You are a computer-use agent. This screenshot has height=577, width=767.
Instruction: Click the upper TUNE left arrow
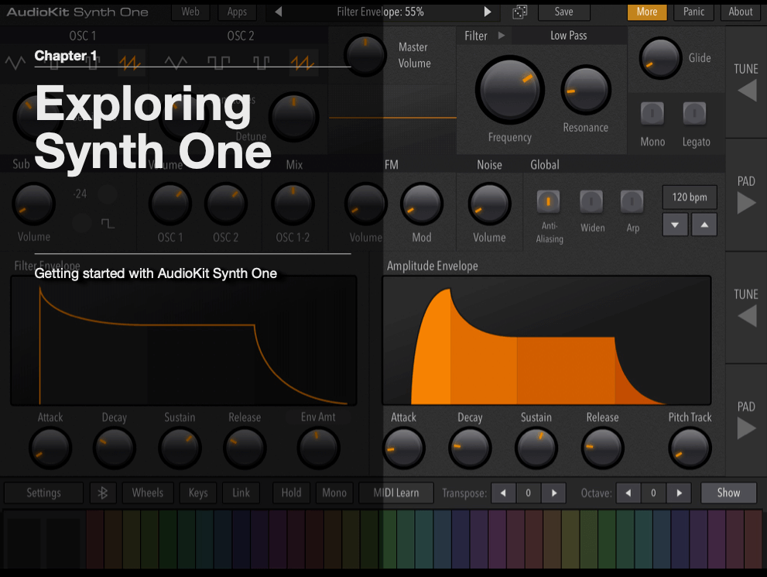pyautogui.click(x=748, y=91)
